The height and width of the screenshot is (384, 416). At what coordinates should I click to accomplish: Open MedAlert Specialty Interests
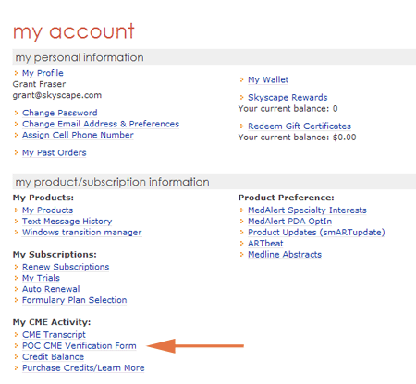point(307,210)
